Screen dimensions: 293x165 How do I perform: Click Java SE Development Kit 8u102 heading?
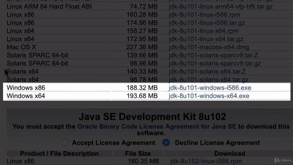pyautogui.click(x=152, y=116)
